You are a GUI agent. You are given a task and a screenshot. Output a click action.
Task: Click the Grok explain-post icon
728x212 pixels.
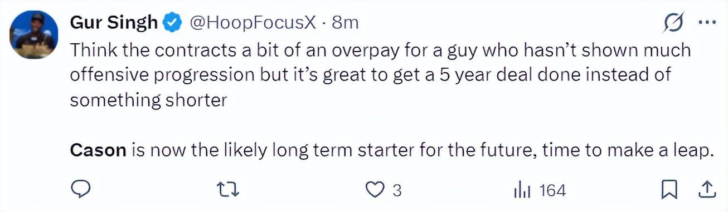(673, 23)
